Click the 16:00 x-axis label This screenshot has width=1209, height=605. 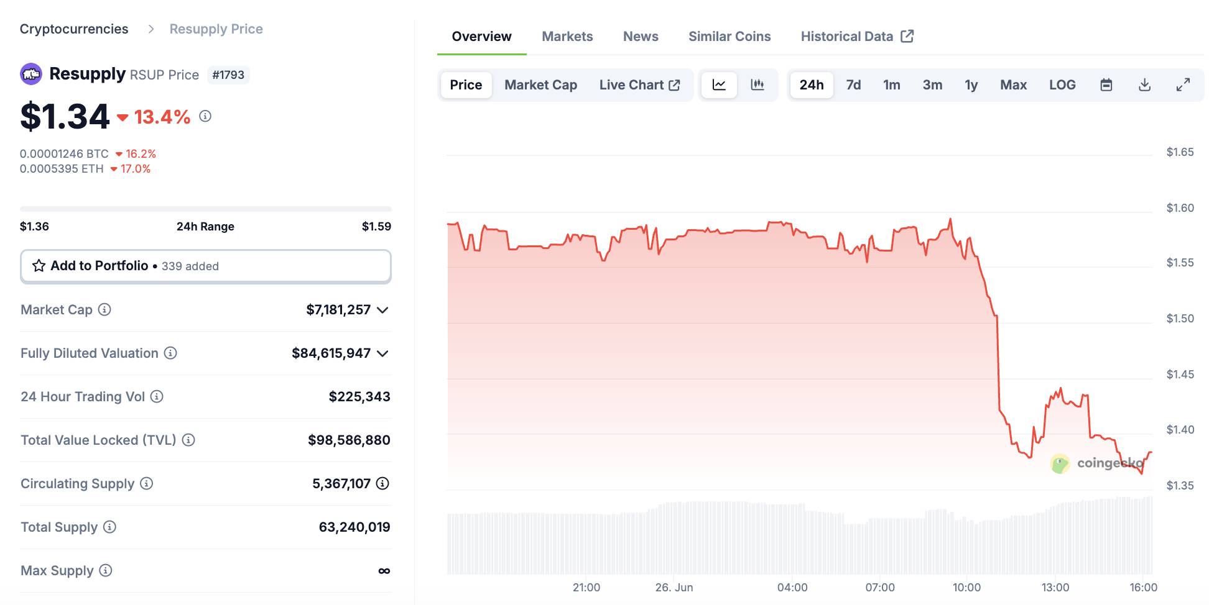coord(1143,587)
